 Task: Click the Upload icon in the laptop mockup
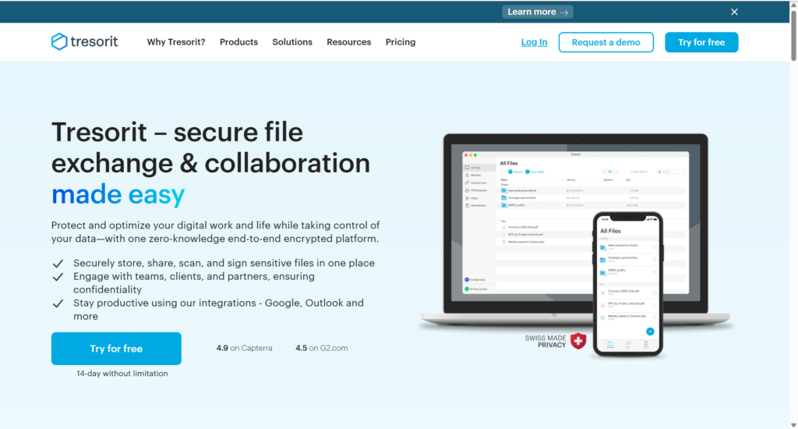pos(511,172)
